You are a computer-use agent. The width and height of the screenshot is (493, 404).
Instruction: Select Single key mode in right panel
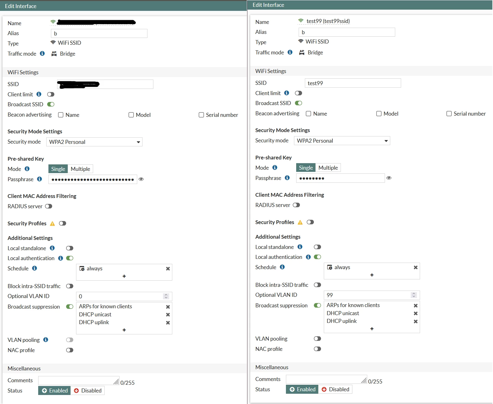tap(306, 168)
